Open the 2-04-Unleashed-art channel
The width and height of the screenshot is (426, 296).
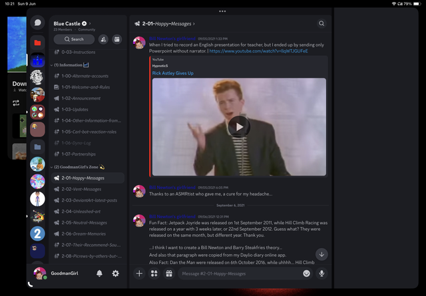pyautogui.click(x=87, y=212)
